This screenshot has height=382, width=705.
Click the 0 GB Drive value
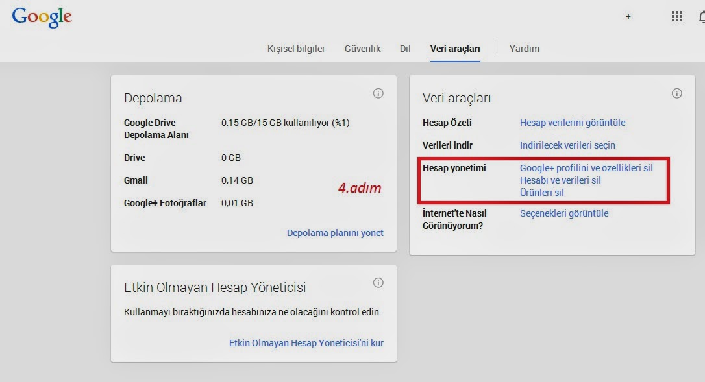(x=230, y=158)
